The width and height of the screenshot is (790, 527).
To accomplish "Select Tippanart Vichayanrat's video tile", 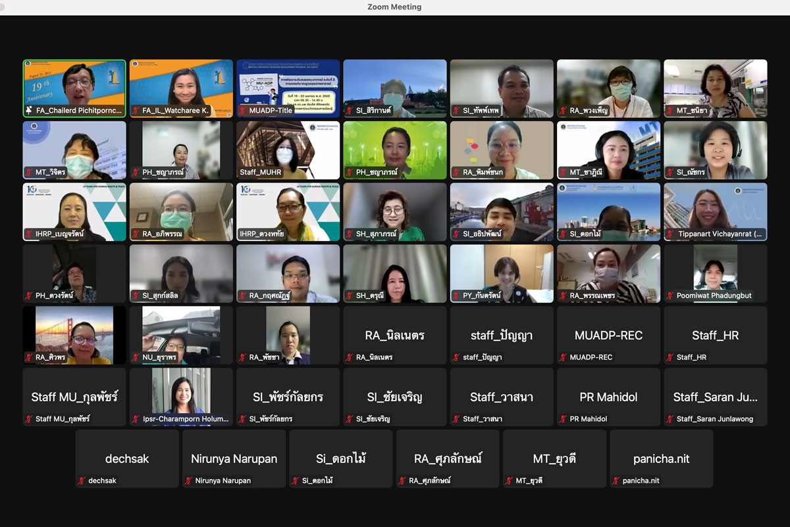I will [715, 211].
